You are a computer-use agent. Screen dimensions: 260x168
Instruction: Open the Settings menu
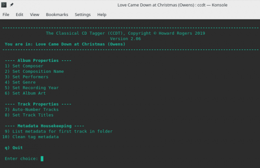83,15
